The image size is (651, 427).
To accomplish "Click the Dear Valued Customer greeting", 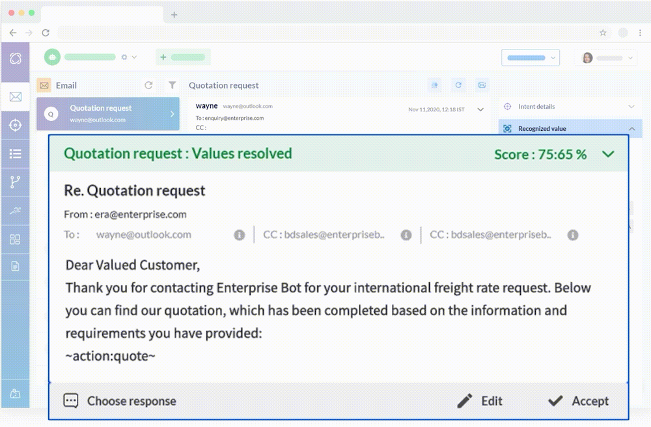I will point(132,265).
